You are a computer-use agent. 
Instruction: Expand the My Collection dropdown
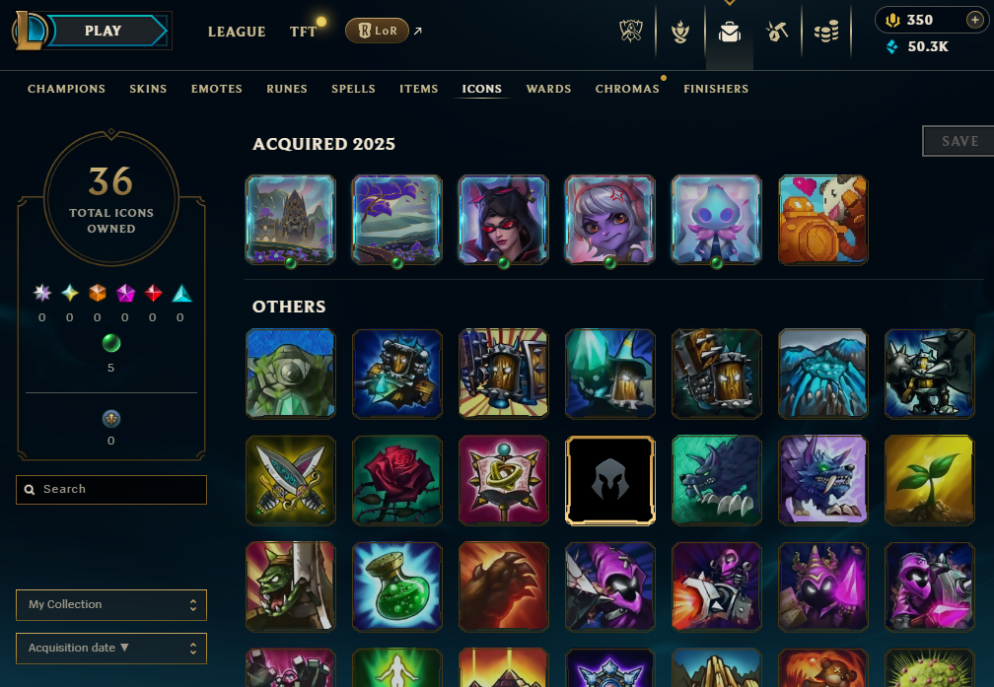tap(111, 604)
